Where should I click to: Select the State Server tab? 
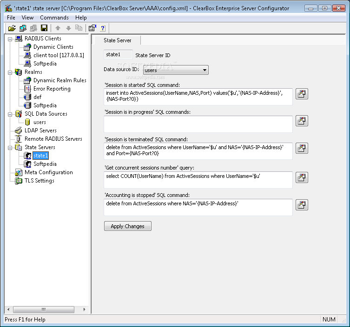(x=118, y=40)
